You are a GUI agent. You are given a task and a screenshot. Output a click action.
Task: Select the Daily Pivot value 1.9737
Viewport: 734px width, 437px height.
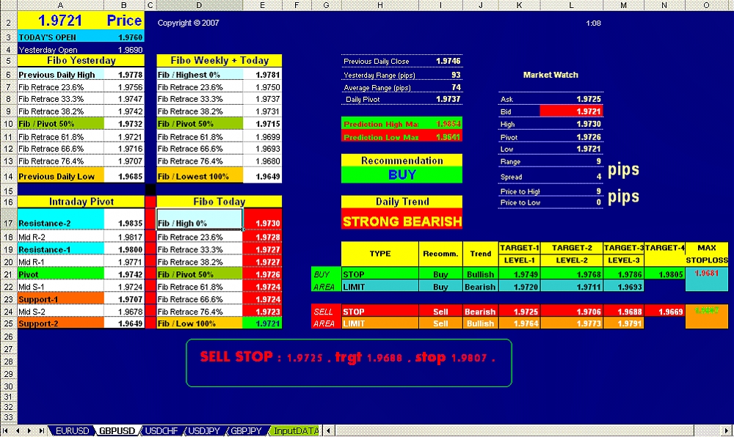(447, 99)
